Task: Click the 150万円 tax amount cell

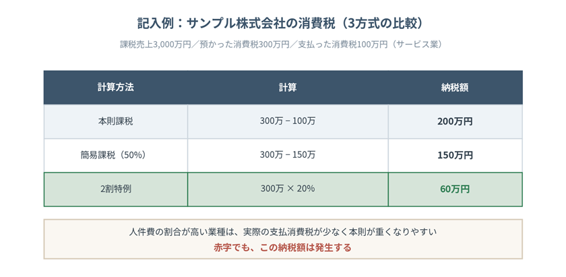Action: coord(455,155)
